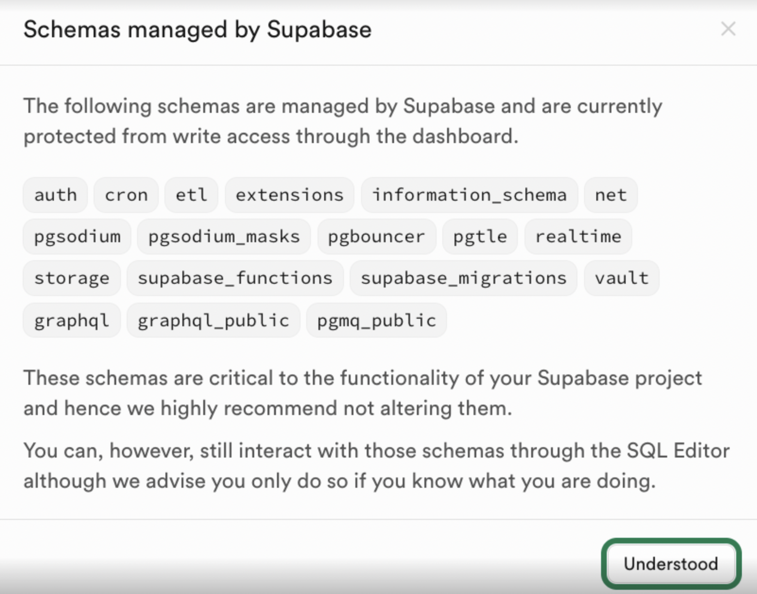Click the cron schema badge

tap(126, 195)
